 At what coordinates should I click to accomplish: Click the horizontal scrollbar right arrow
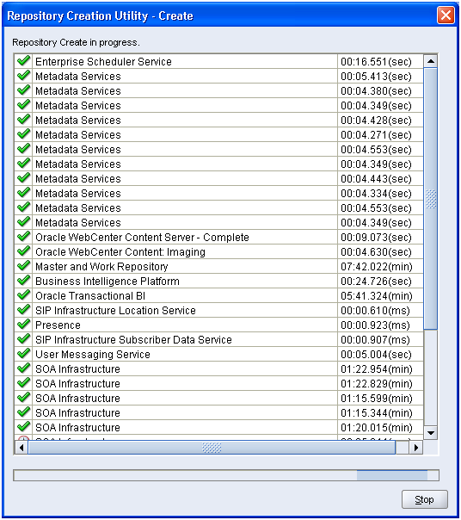(x=416, y=448)
